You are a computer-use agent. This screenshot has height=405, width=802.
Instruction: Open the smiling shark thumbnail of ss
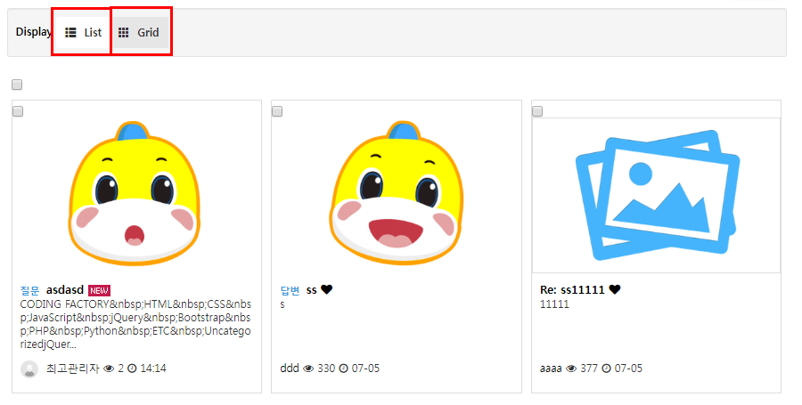(396, 193)
